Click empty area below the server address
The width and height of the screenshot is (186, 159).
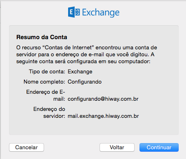click(94, 127)
